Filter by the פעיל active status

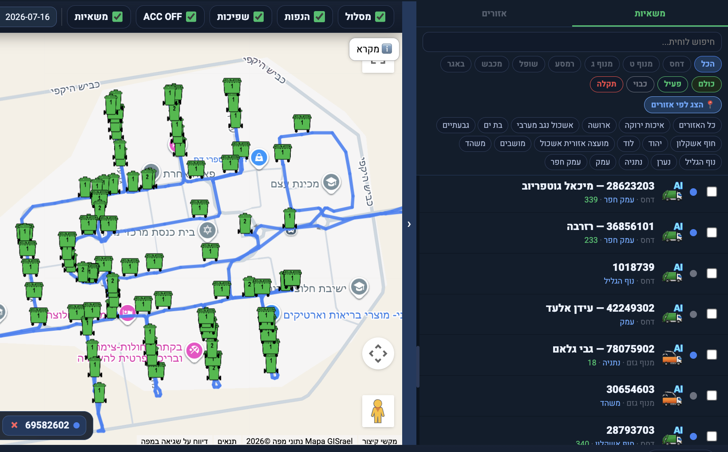tap(673, 84)
